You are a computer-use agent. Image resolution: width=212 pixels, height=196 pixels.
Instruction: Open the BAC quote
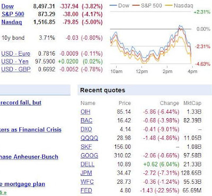[86, 120]
